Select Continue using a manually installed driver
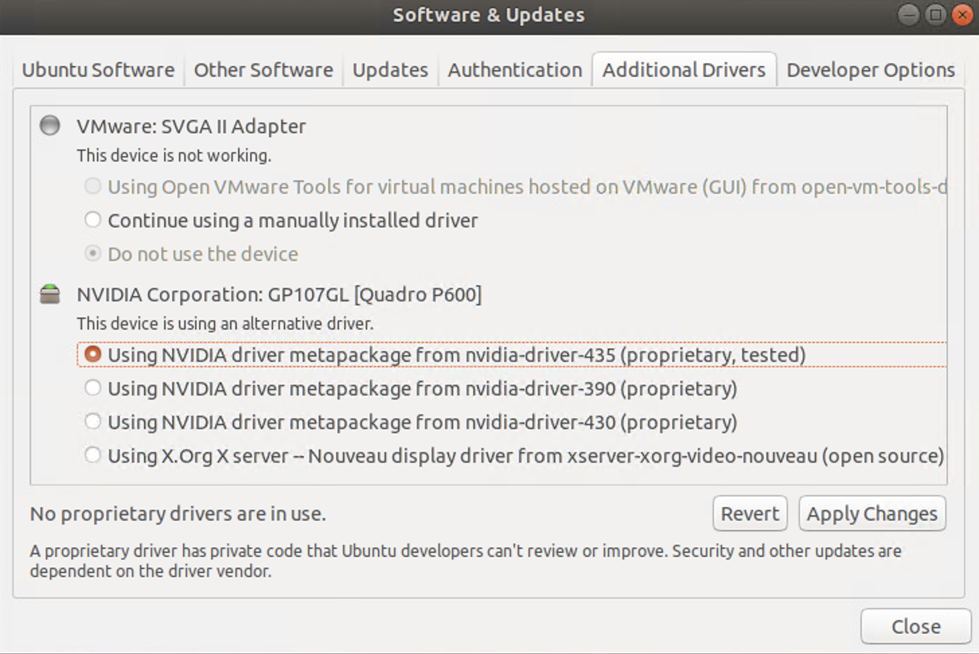Image resolution: width=979 pixels, height=654 pixels. click(93, 220)
